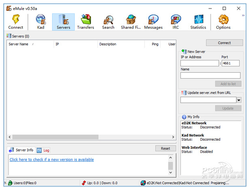Open the Transfers view
Viewport: 251px width, 188px height.
pos(86,22)
